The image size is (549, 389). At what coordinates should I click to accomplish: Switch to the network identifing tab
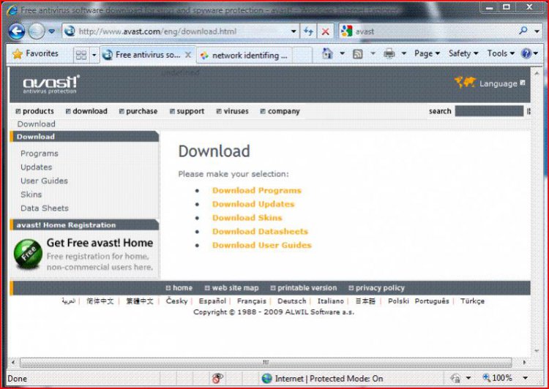tap(244, 56)
